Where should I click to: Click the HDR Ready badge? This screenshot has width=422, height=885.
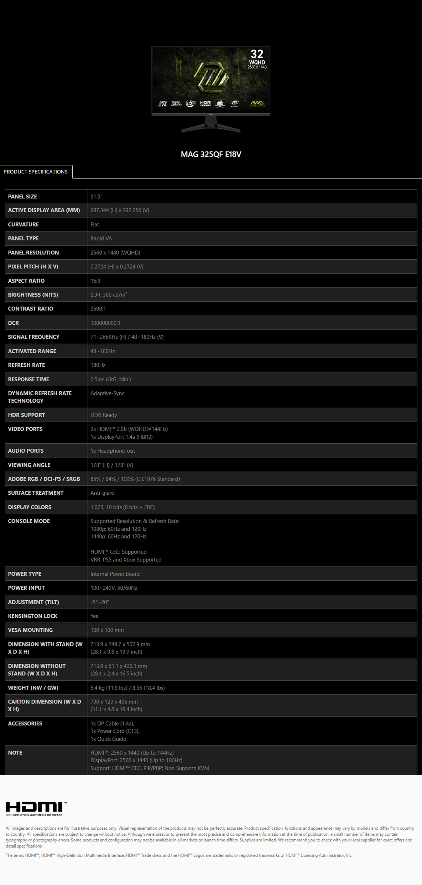[205, 104]
